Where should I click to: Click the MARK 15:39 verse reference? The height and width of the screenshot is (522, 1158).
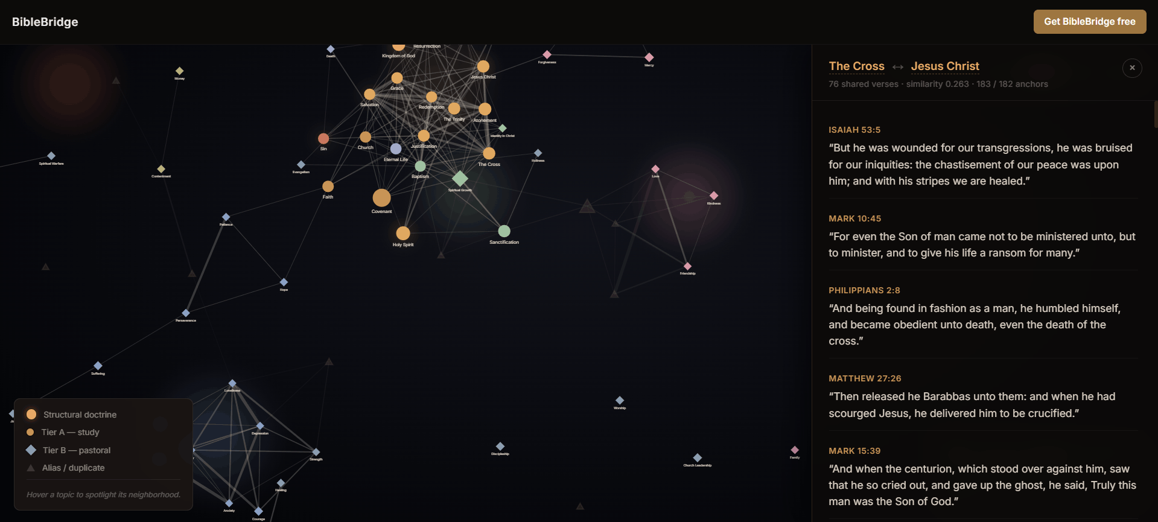pos(854,451)
